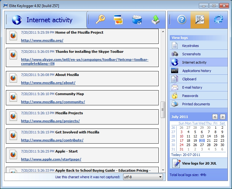Click the 'Community Map' entry title
The image size is (232, 189).
click(70, 94)
